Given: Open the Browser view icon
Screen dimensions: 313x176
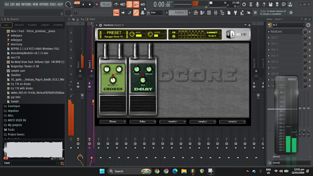Looking at the screenshot, I should (x=222, y=13).
